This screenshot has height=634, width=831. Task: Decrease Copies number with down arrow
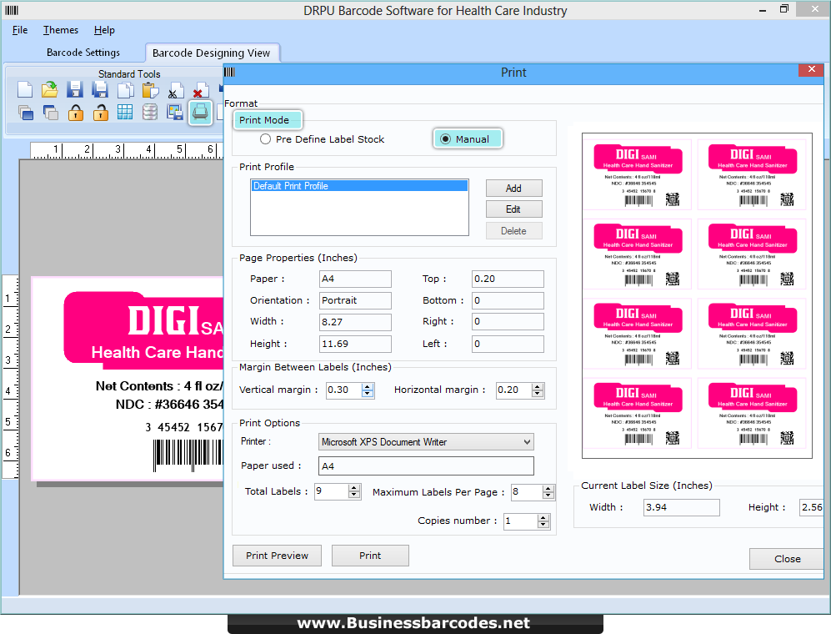click(543, 525)
